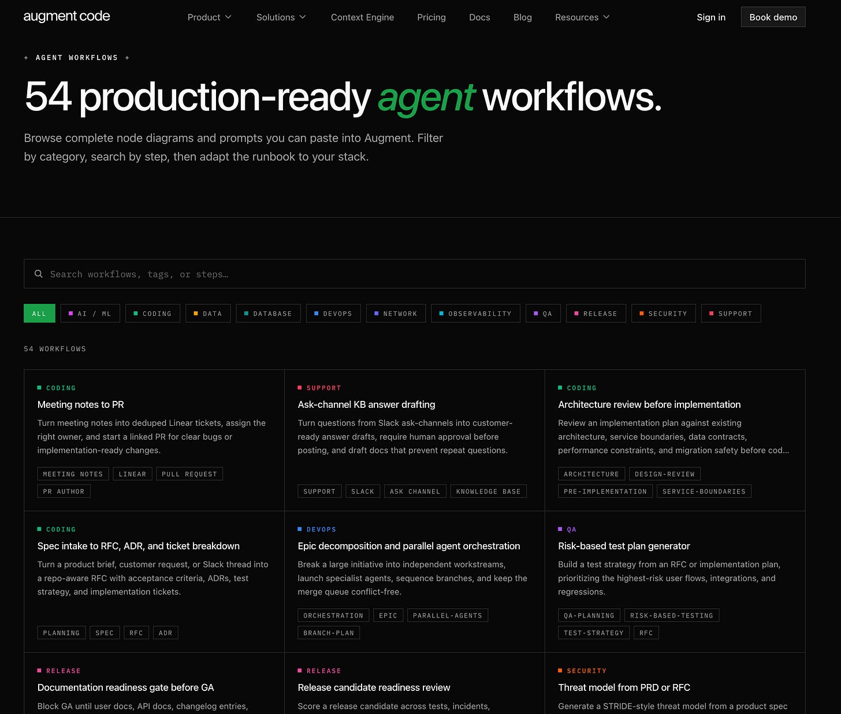Filter workflows by OBSERVABILITY category
Viewport: 841px width, 714px height.
tap(475, 314)
